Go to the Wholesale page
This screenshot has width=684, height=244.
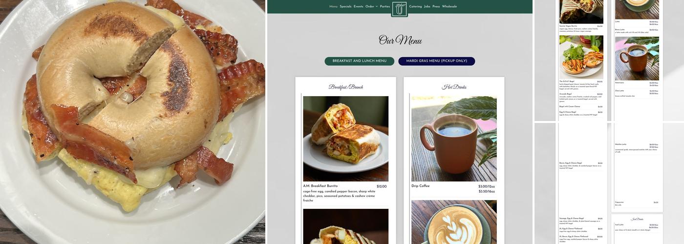449,7
